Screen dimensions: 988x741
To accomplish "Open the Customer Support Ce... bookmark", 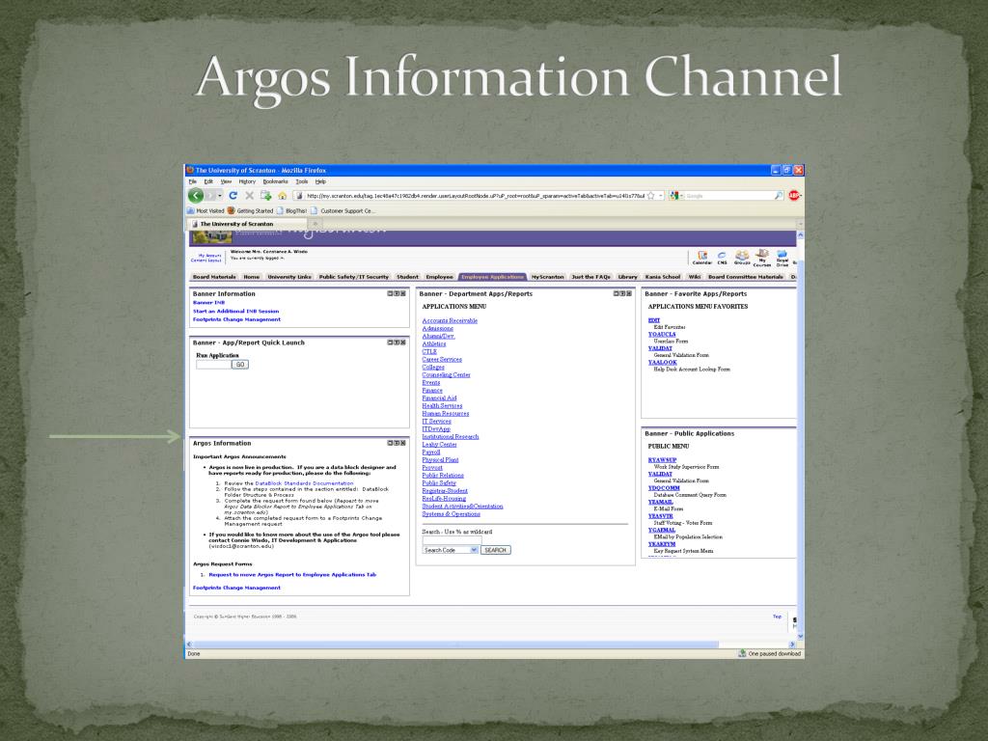I will point(343,210).
